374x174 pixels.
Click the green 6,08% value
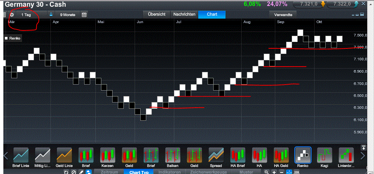point(252,4)
